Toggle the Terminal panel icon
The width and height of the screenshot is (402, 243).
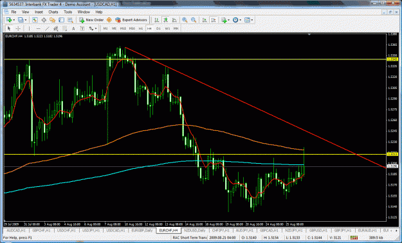pyautogui.click(x=61, y=20)
